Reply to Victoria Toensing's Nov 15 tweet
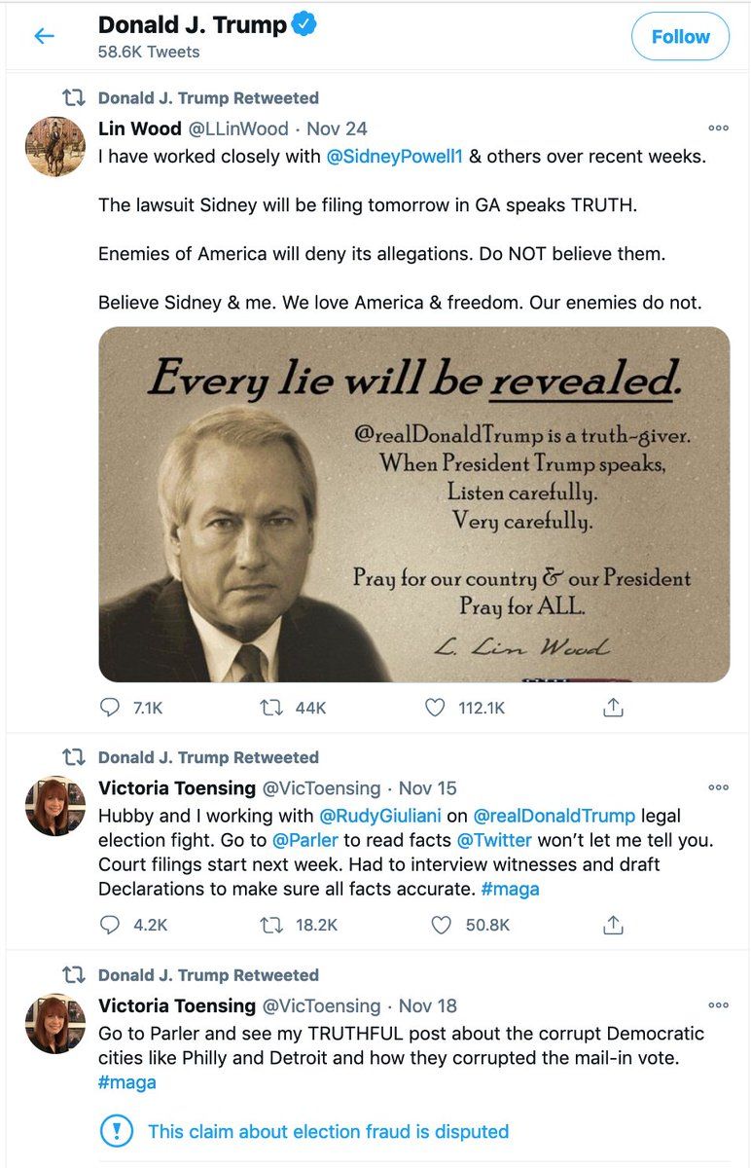This screenshot has height=1168, width=751. (x=110, y=925)
